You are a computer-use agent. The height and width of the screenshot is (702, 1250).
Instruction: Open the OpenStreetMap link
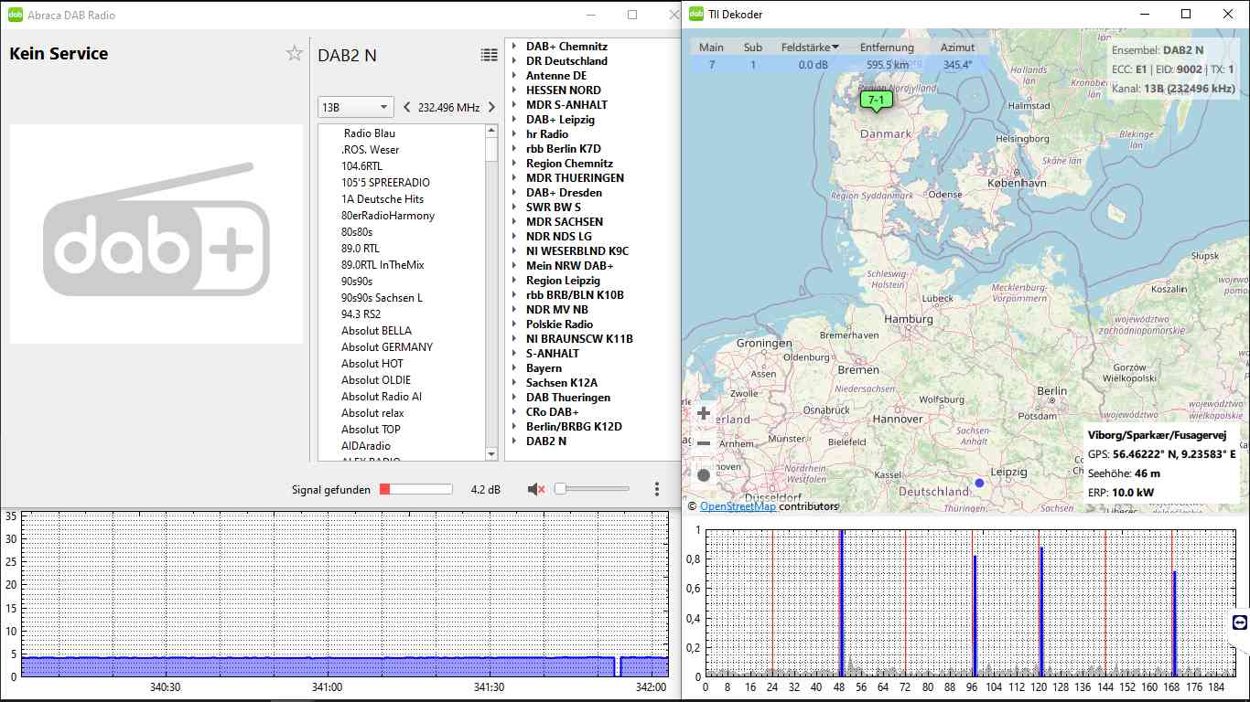(738, 505)
